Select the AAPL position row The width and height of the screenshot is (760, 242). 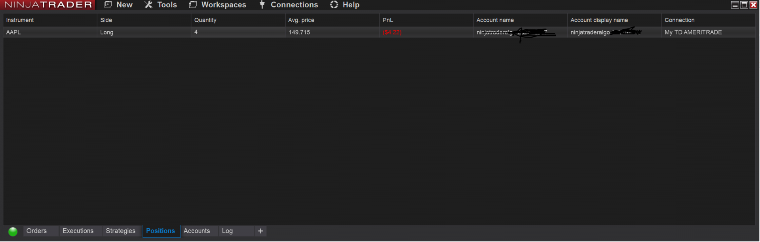click(x=379, y=32)
